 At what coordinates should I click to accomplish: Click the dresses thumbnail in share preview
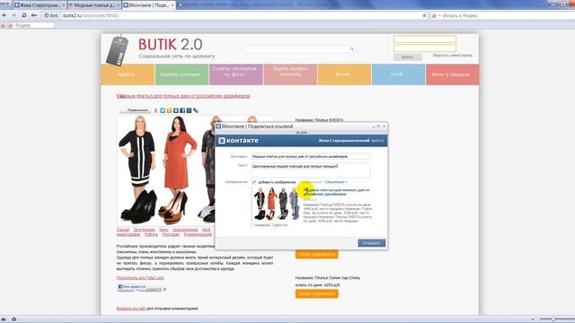pos(276,204)
